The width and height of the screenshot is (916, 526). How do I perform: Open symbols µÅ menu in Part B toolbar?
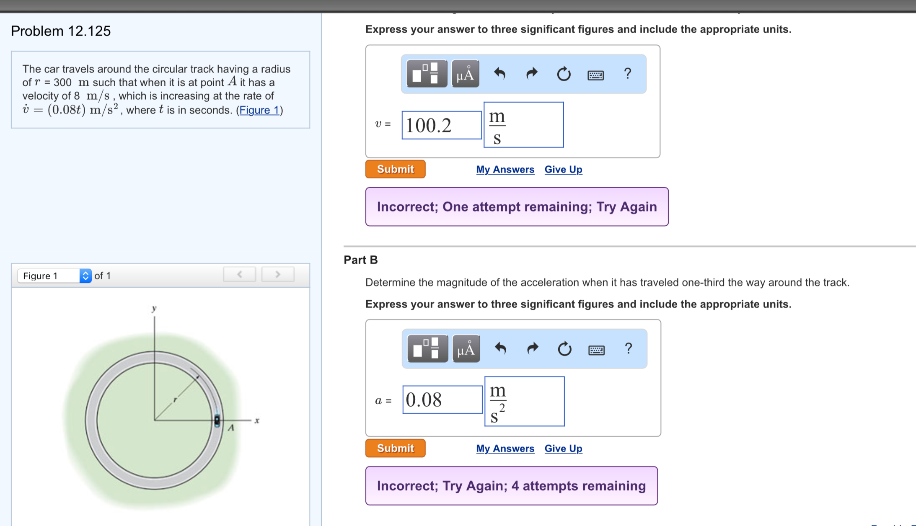pyautogui.click(x=466, y=348)
